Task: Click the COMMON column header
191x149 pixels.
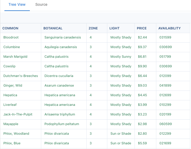Action: pos(21,28)
